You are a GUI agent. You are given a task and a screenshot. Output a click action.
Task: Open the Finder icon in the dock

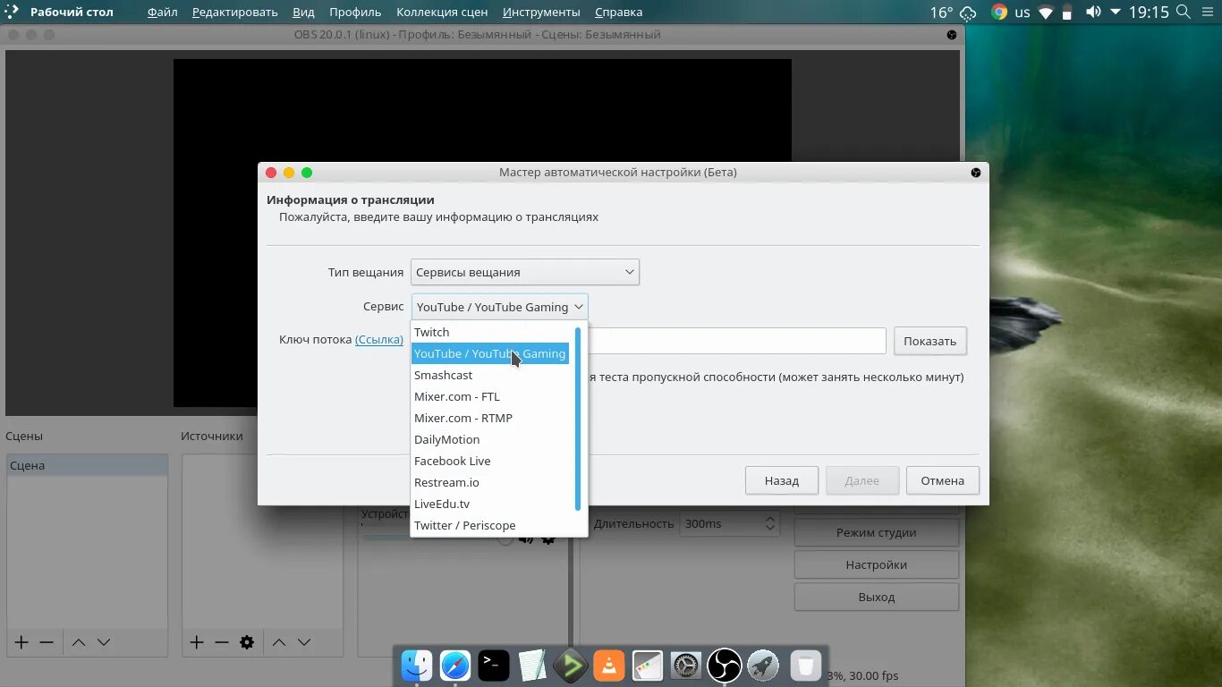click(417, 666)
